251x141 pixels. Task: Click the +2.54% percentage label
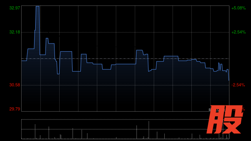[238, 32]
